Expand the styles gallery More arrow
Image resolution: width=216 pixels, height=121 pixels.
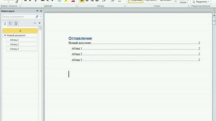[175, 1]
